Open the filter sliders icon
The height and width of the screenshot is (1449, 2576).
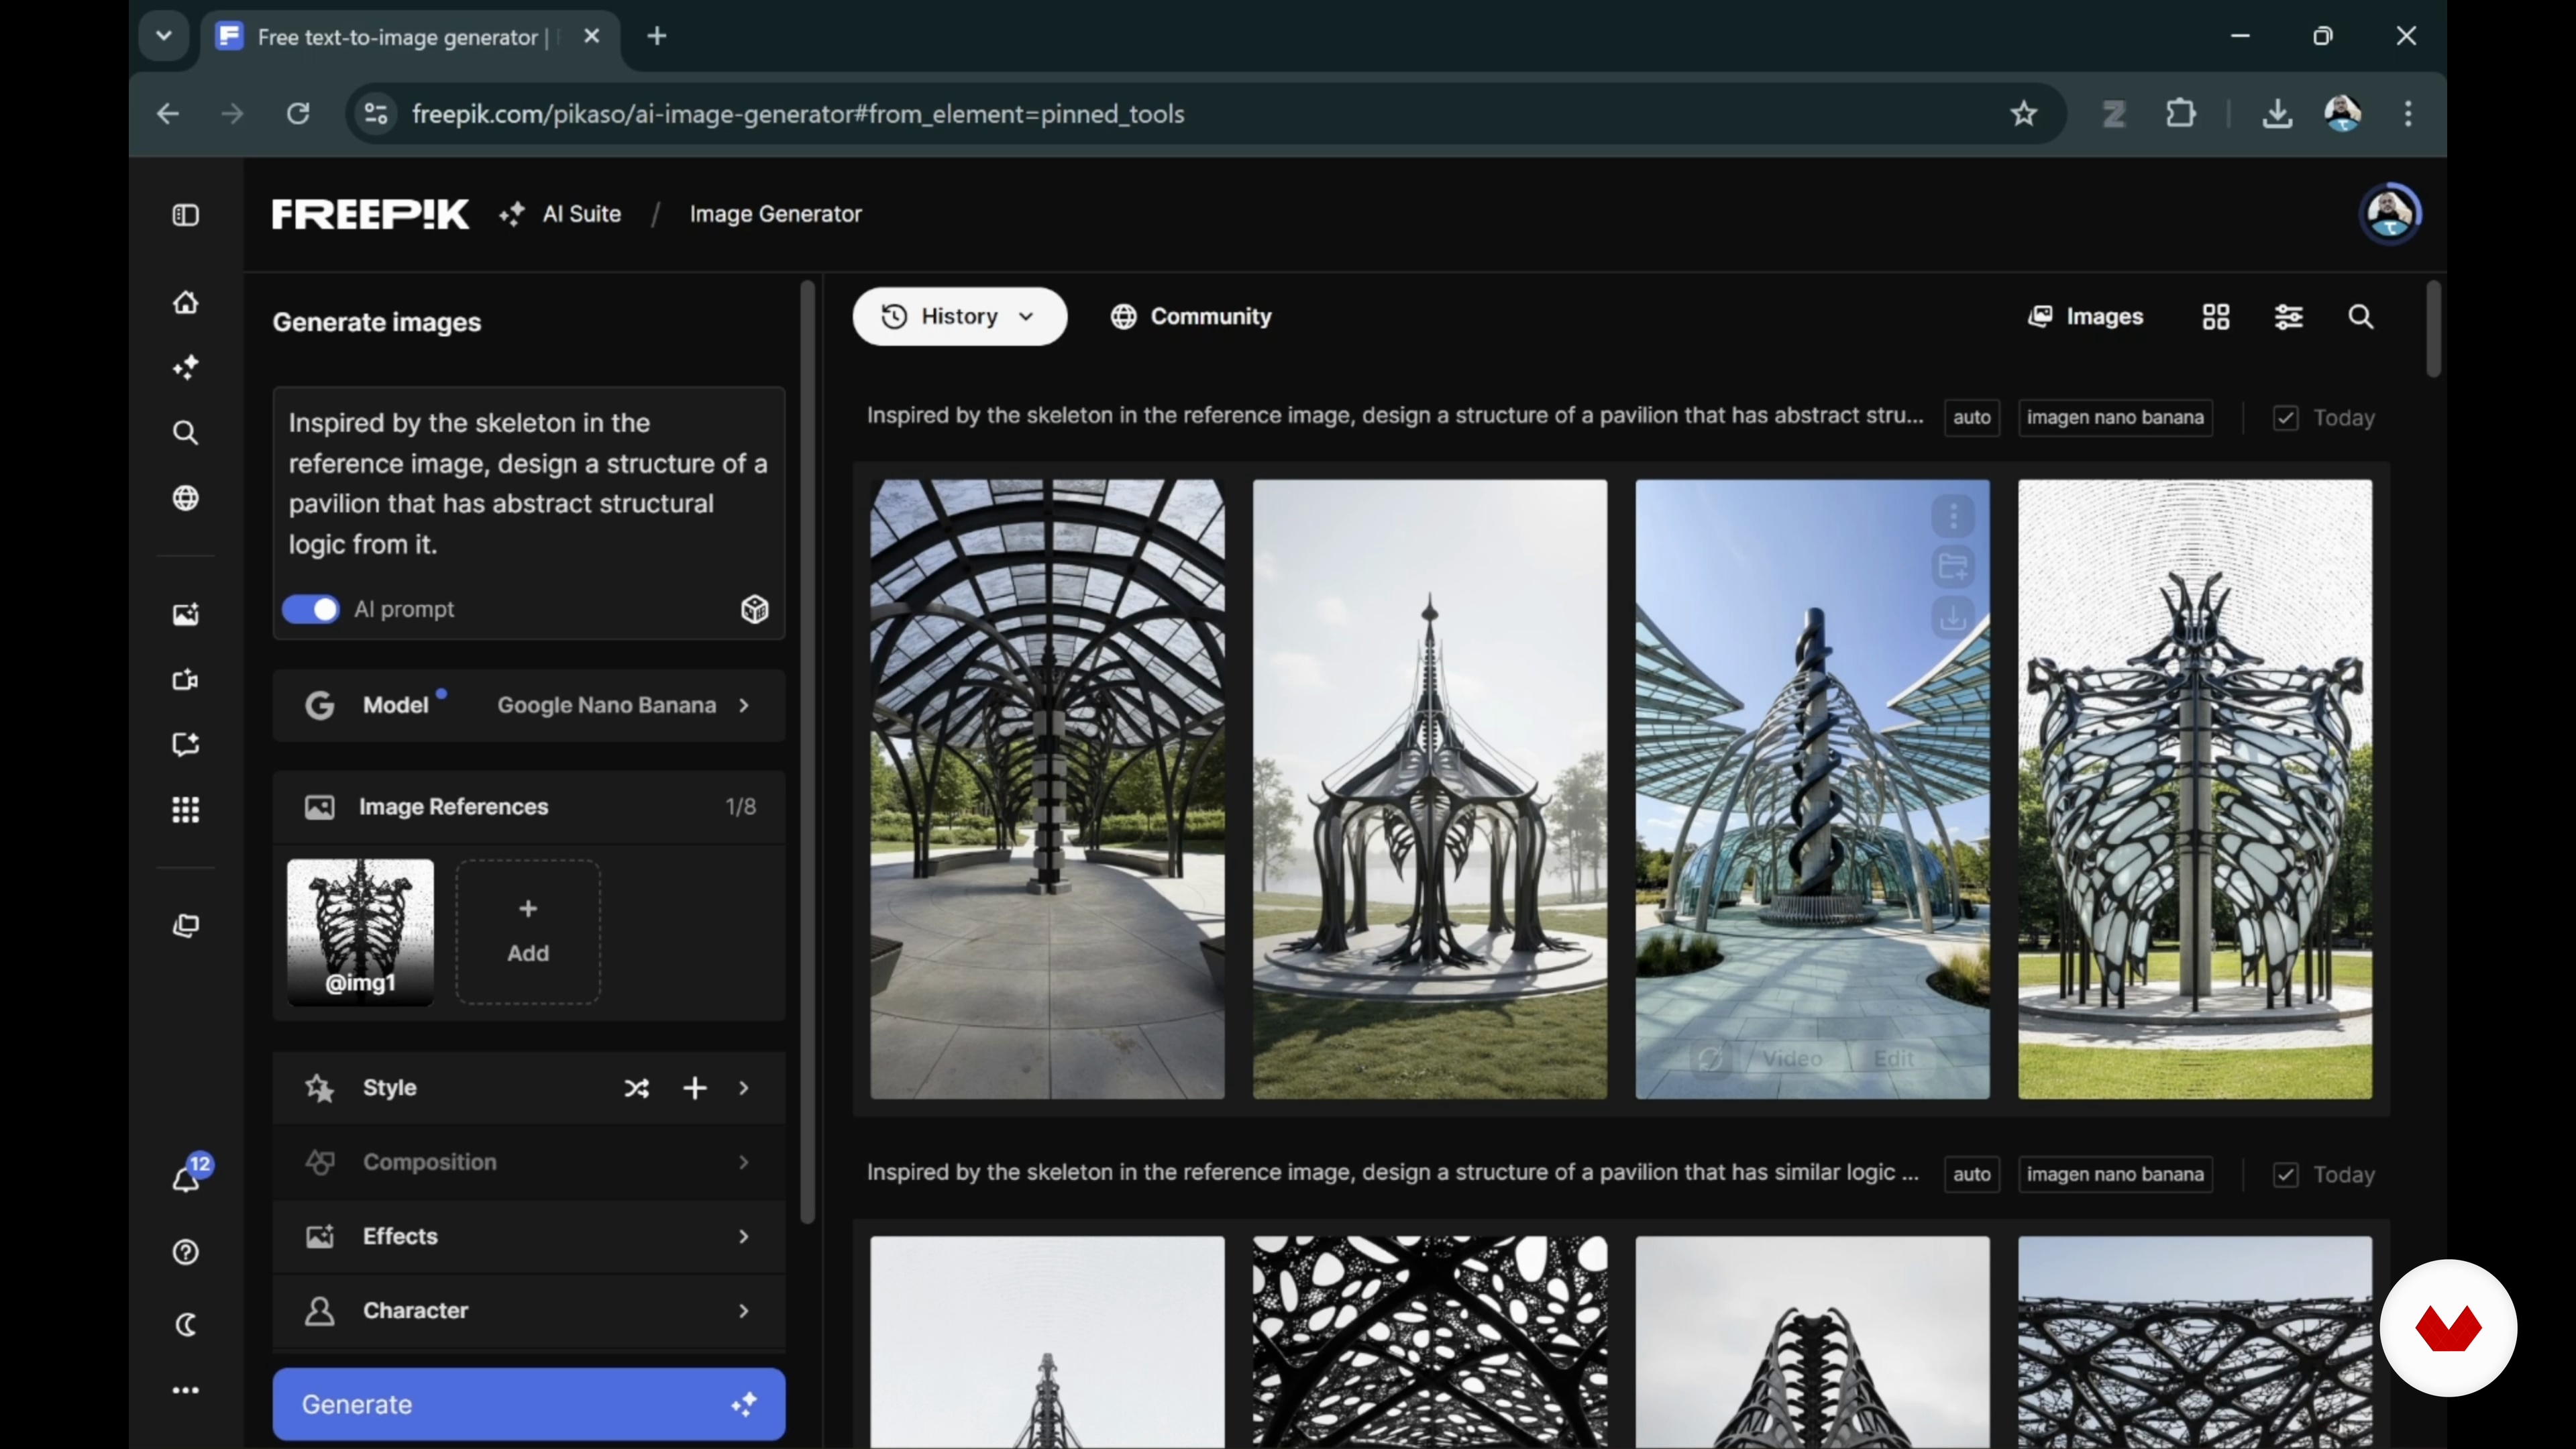[2289, 317]
